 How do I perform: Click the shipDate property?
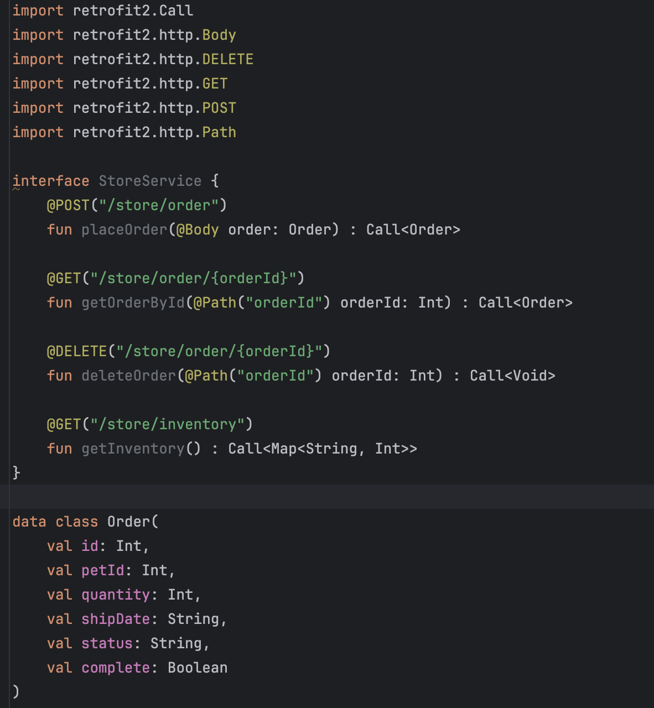(116, 619)
